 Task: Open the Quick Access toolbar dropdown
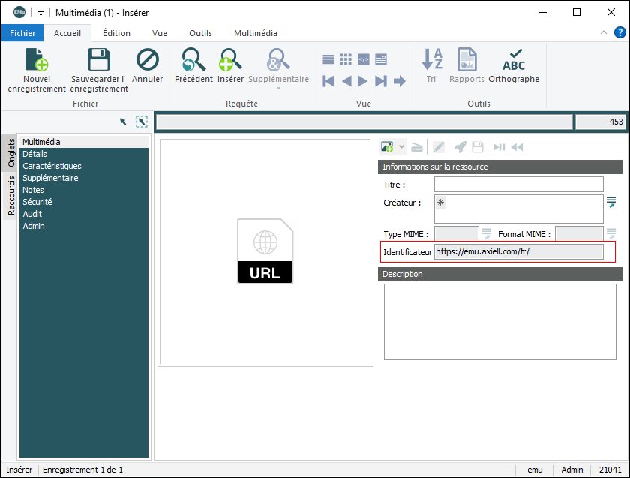tap(40, 13)
